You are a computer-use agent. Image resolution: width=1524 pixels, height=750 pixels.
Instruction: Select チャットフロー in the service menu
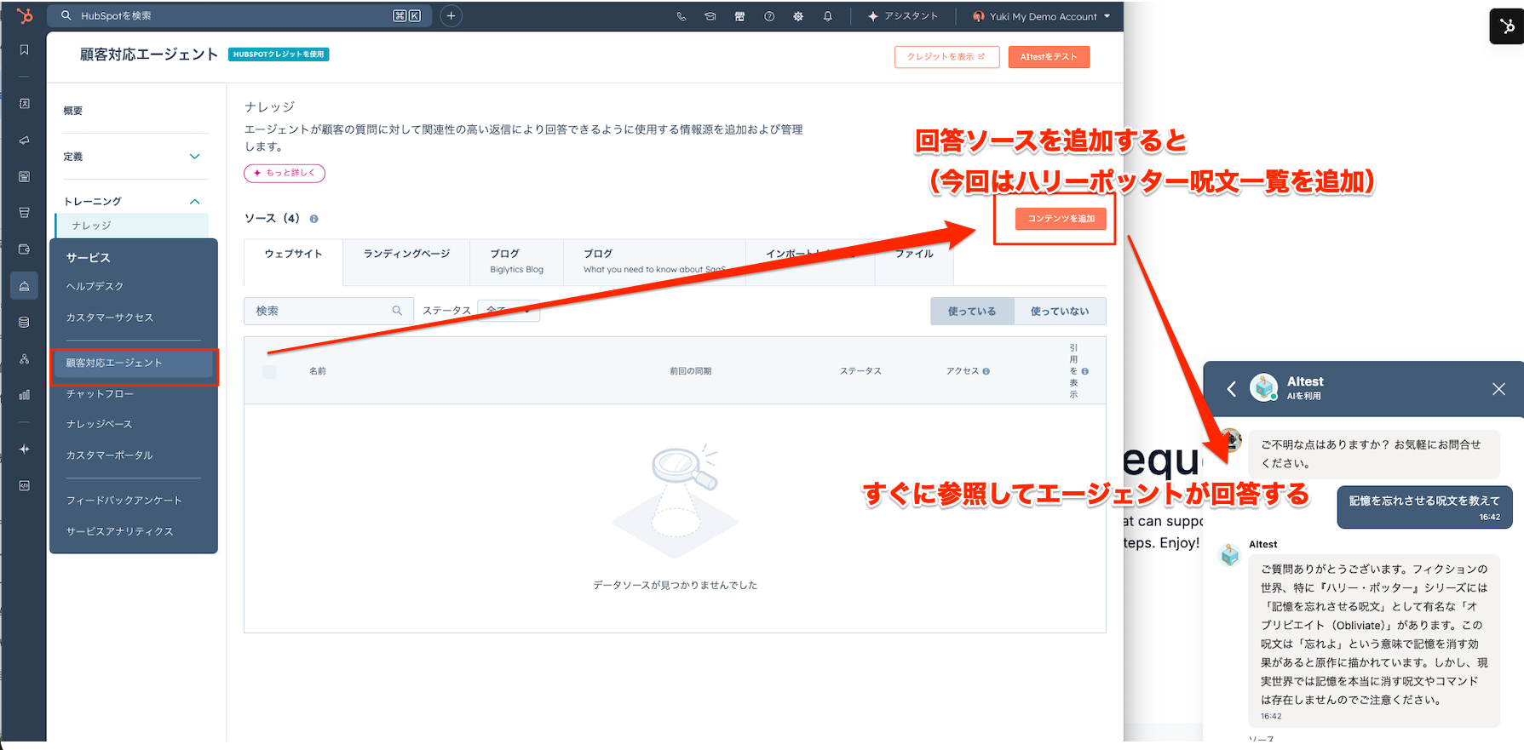coord(100,393)
